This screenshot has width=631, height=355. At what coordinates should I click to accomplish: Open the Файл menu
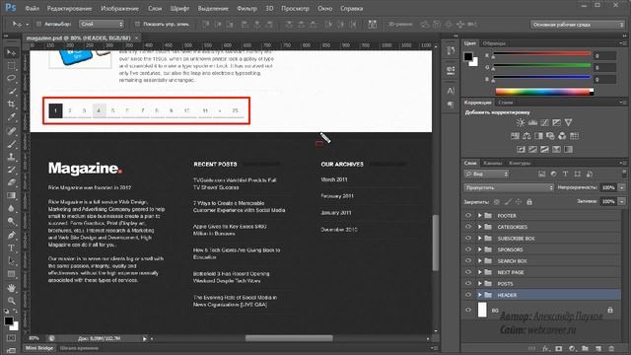[32, 8]
